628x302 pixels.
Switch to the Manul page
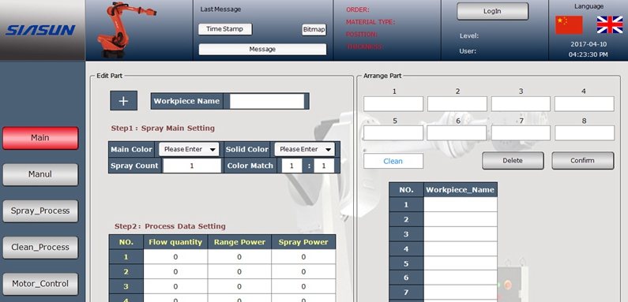click(40, 174)
